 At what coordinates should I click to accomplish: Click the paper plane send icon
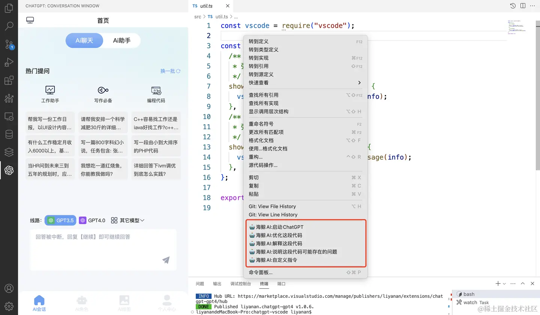tap(166, 260)
